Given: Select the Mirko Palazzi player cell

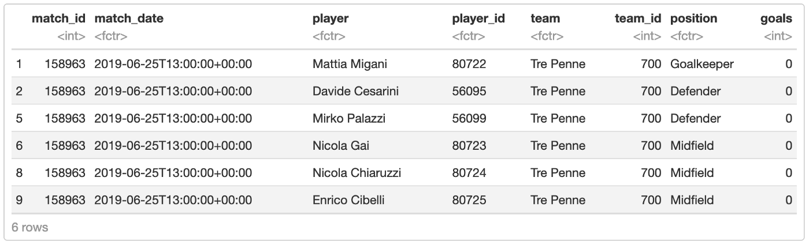Looking at the screenshot, I should click(x=348, y=119).
